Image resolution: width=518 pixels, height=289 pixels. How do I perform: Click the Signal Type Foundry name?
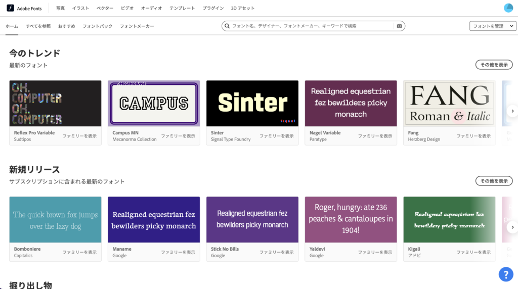point(231,139)
